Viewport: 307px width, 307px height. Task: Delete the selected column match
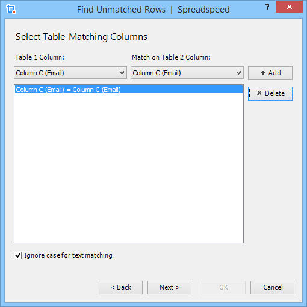(270, 93)
